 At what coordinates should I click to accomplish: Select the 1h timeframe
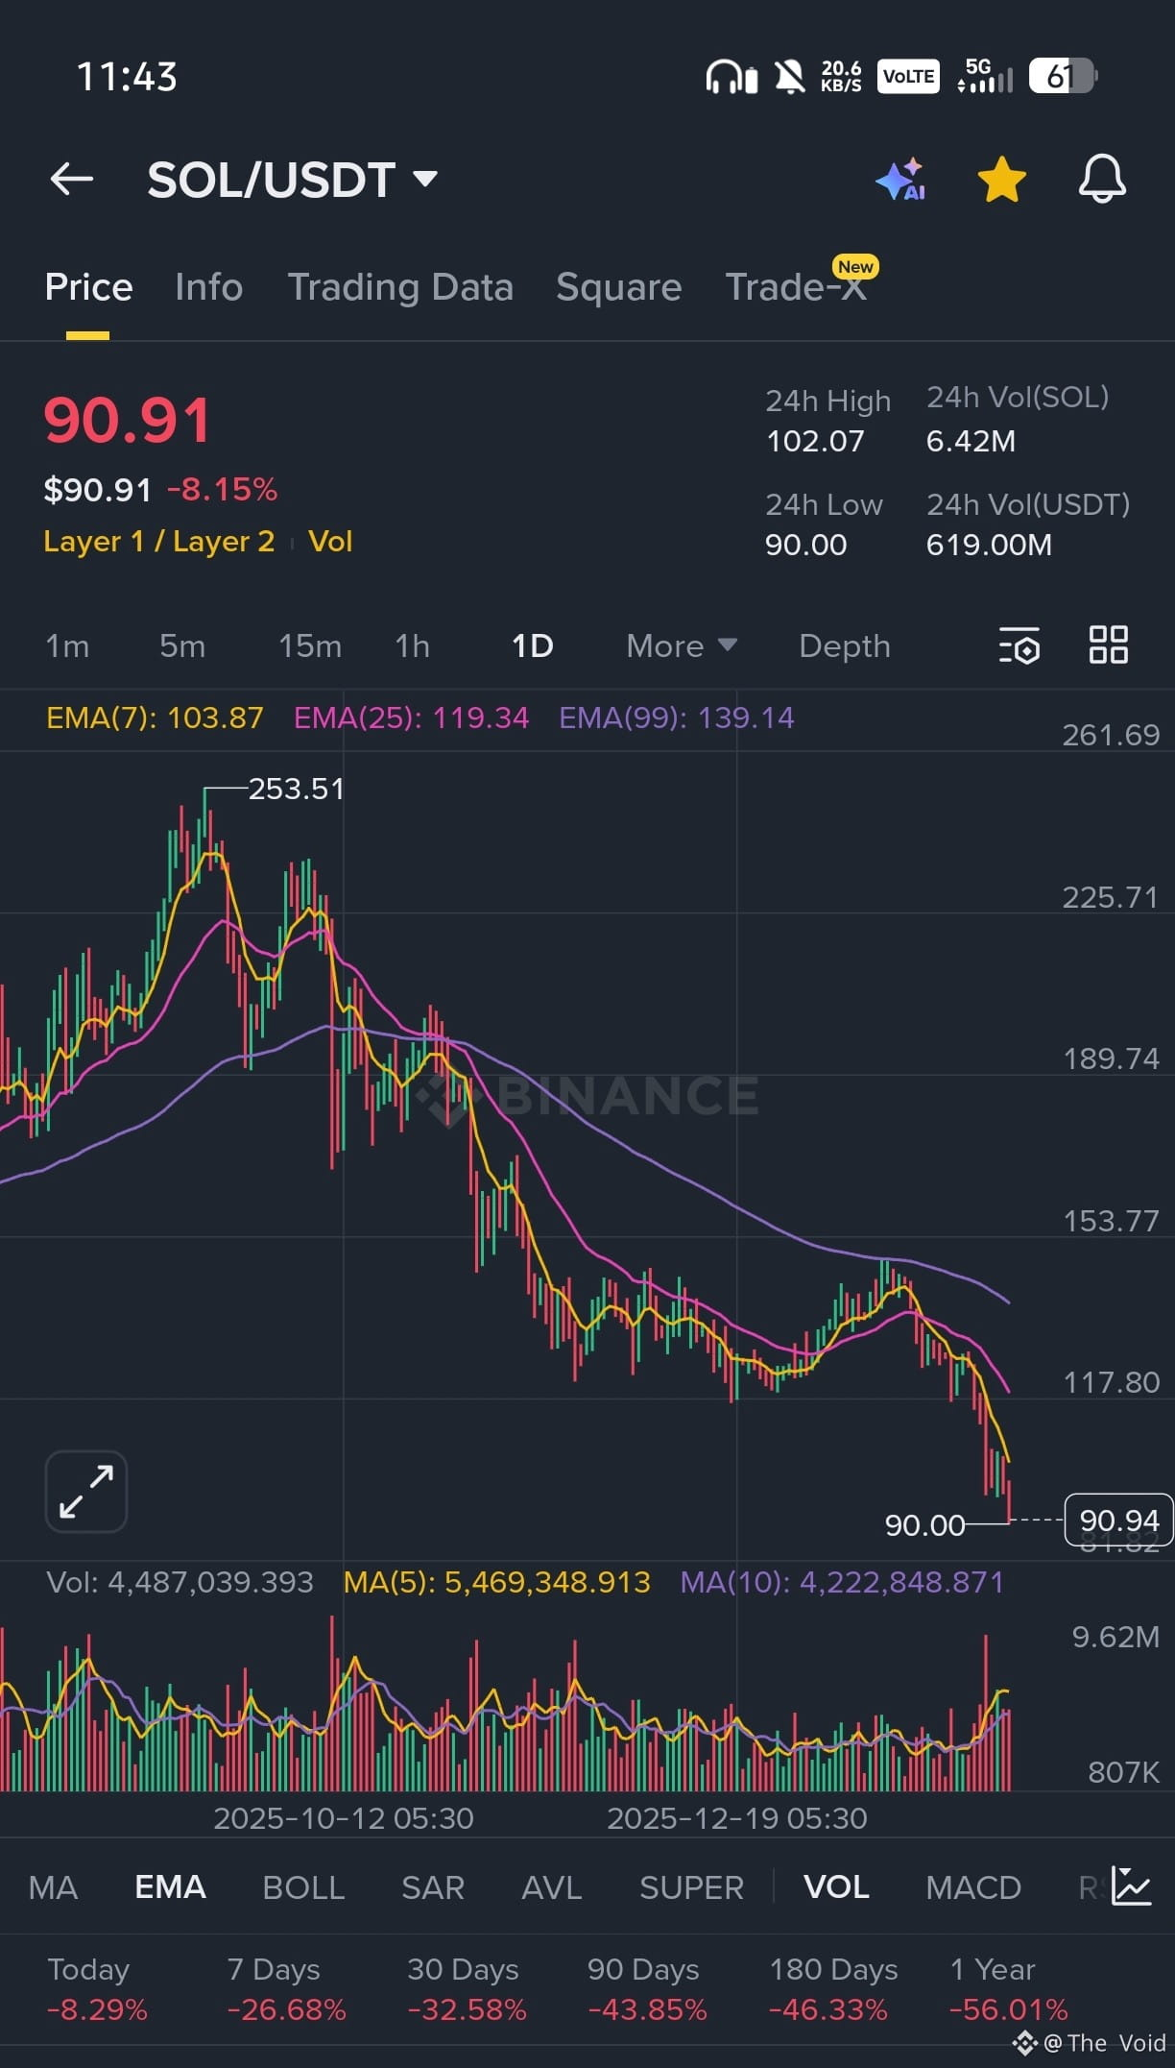pos(413,645)
